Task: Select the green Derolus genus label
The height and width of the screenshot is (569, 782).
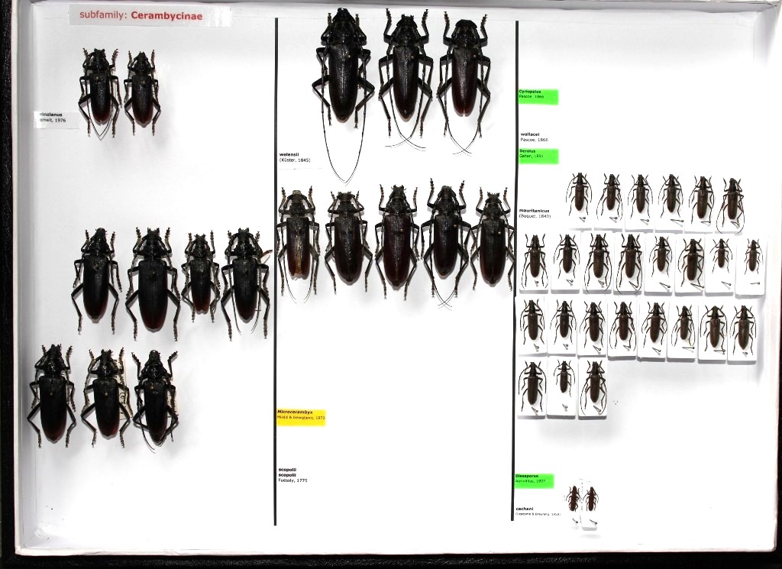Action: click(538, 156)
